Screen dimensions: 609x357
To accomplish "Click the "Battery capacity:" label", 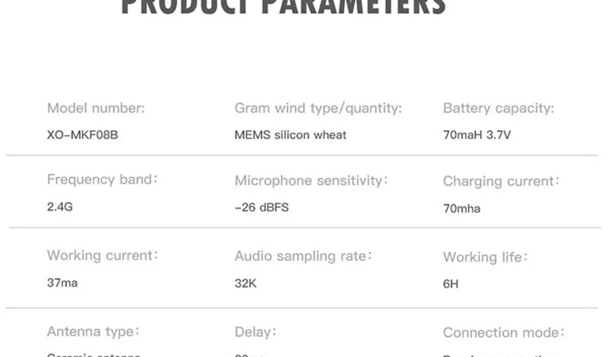I will (498, 108).
